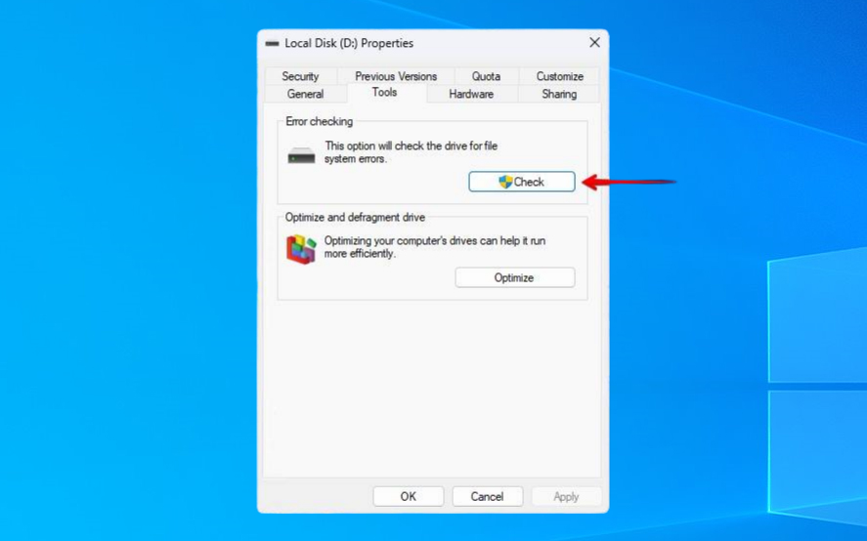
Task: Select the Tools tab
Action: tap(384, 93)
